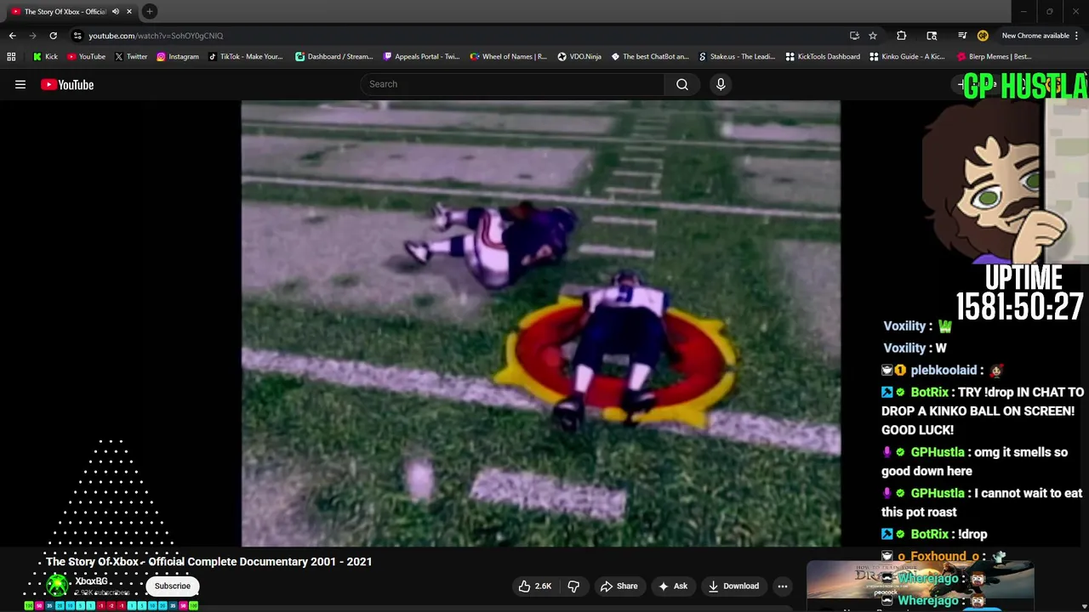
Task: Select The Story Of Xbox browser tab
Action: pos(71,11)
